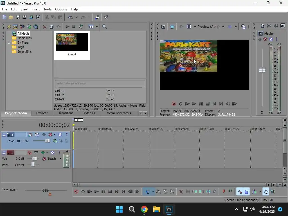288x216 pixels.
Task: Select the Media Bins folder
Action: pos(24,38)
